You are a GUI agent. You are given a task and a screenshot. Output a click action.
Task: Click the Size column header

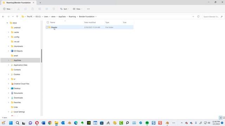click(x=125, y=22)
